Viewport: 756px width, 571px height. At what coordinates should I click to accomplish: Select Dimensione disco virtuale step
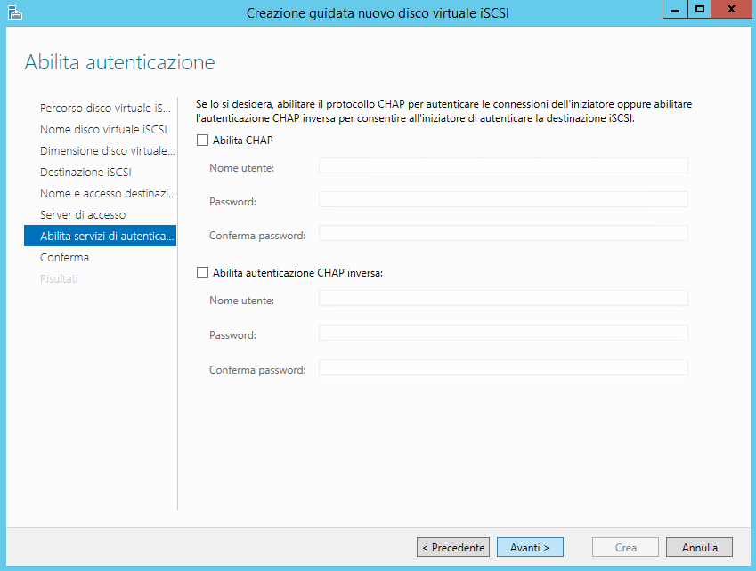tap(107, 150)
